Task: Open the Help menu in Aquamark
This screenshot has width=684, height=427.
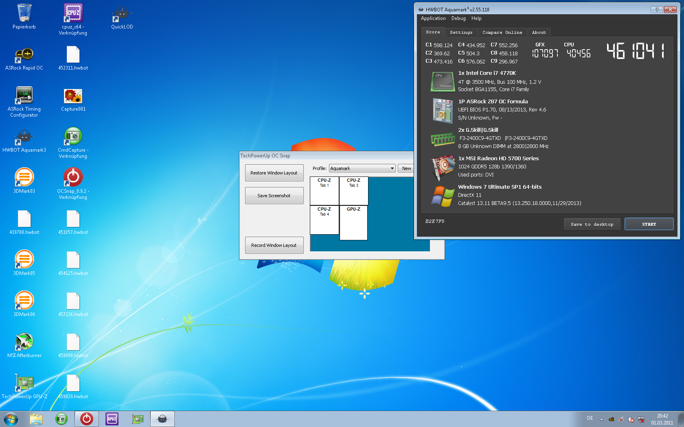Action: pos(476,18)
